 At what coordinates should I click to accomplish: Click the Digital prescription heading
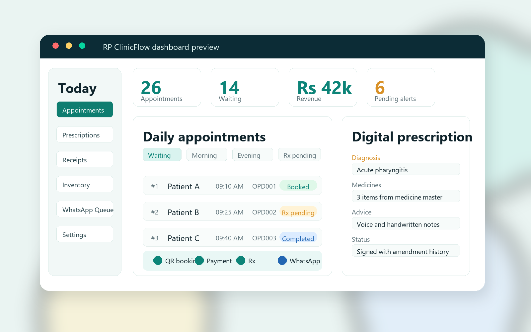(412, 137)
